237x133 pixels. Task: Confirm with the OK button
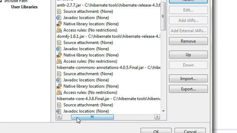coord(156,131)
